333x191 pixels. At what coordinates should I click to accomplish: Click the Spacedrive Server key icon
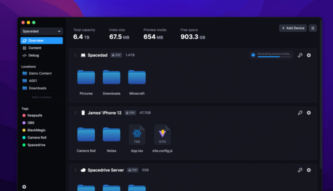300,170
